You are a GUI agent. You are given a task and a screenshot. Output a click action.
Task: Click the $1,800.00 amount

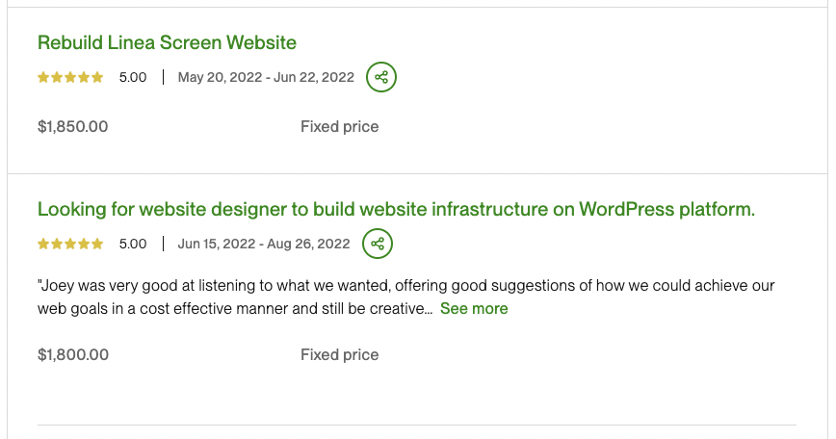point(73,355)
